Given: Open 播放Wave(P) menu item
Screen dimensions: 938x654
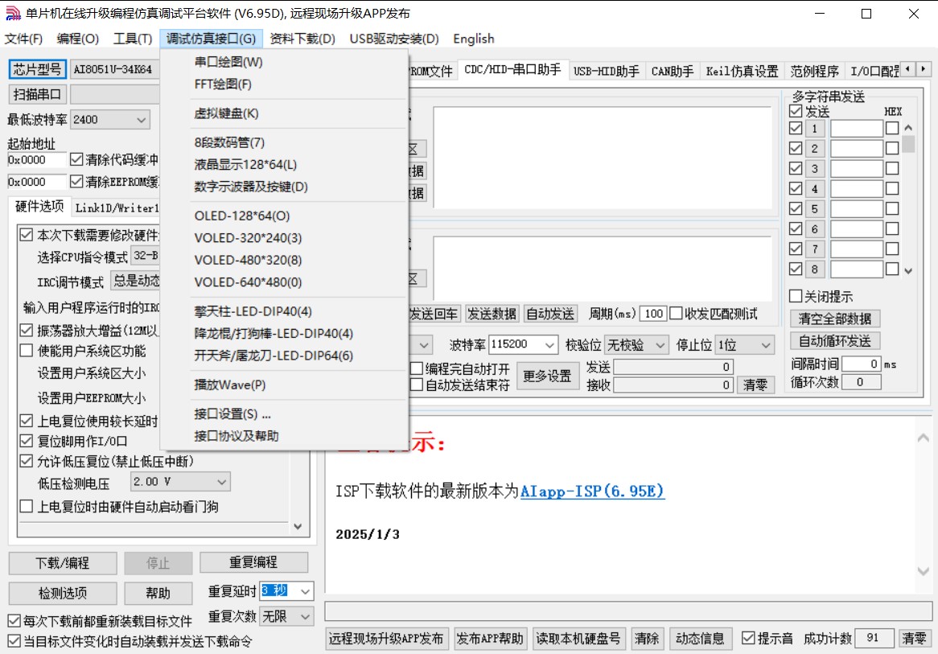Looking at the screenshot, I should click(230, 385).
